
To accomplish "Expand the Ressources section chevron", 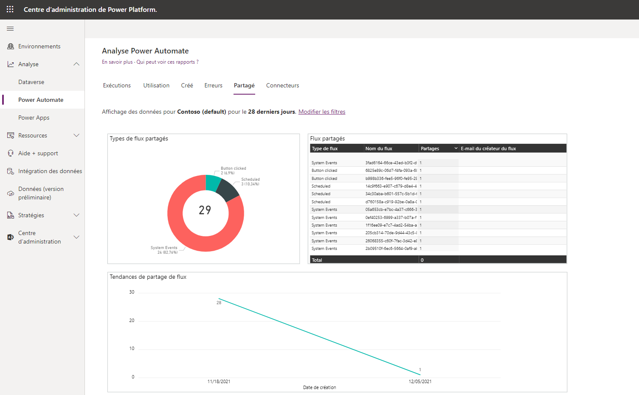I will [x=76, y=135].
